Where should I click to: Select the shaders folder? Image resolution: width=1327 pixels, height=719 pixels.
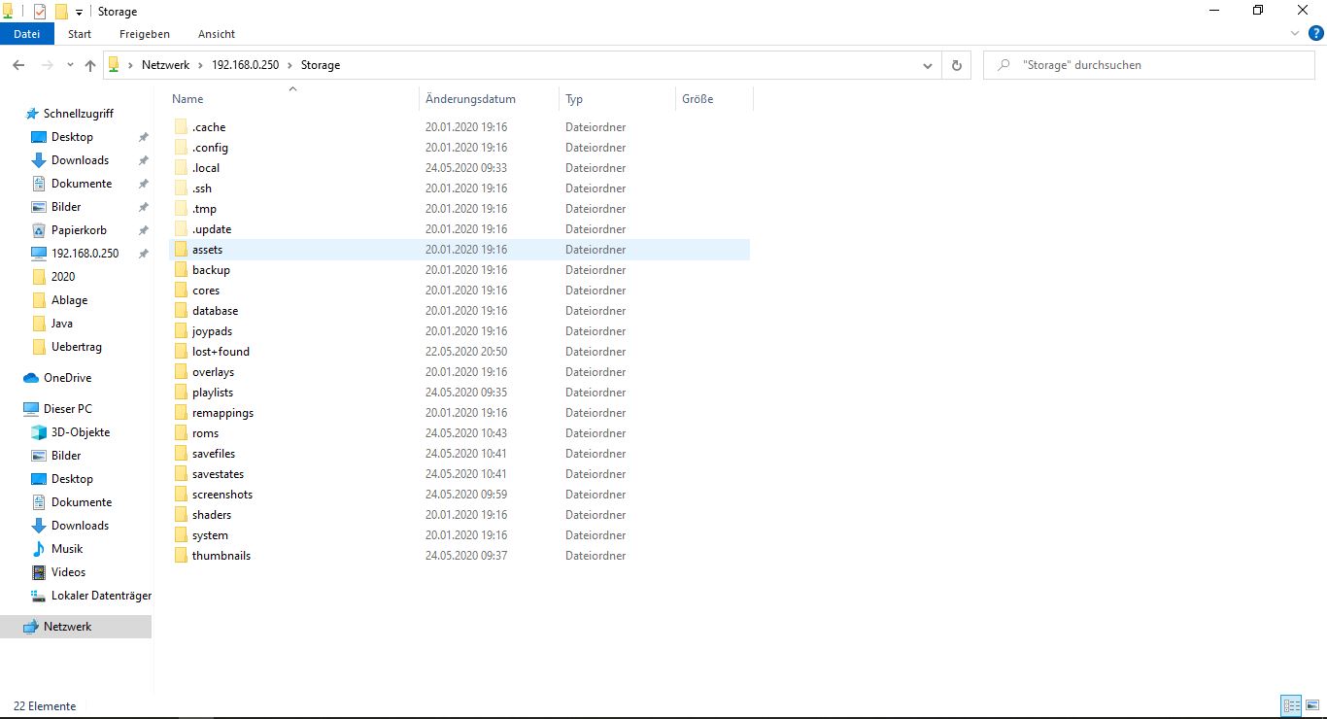coord(212,515)
